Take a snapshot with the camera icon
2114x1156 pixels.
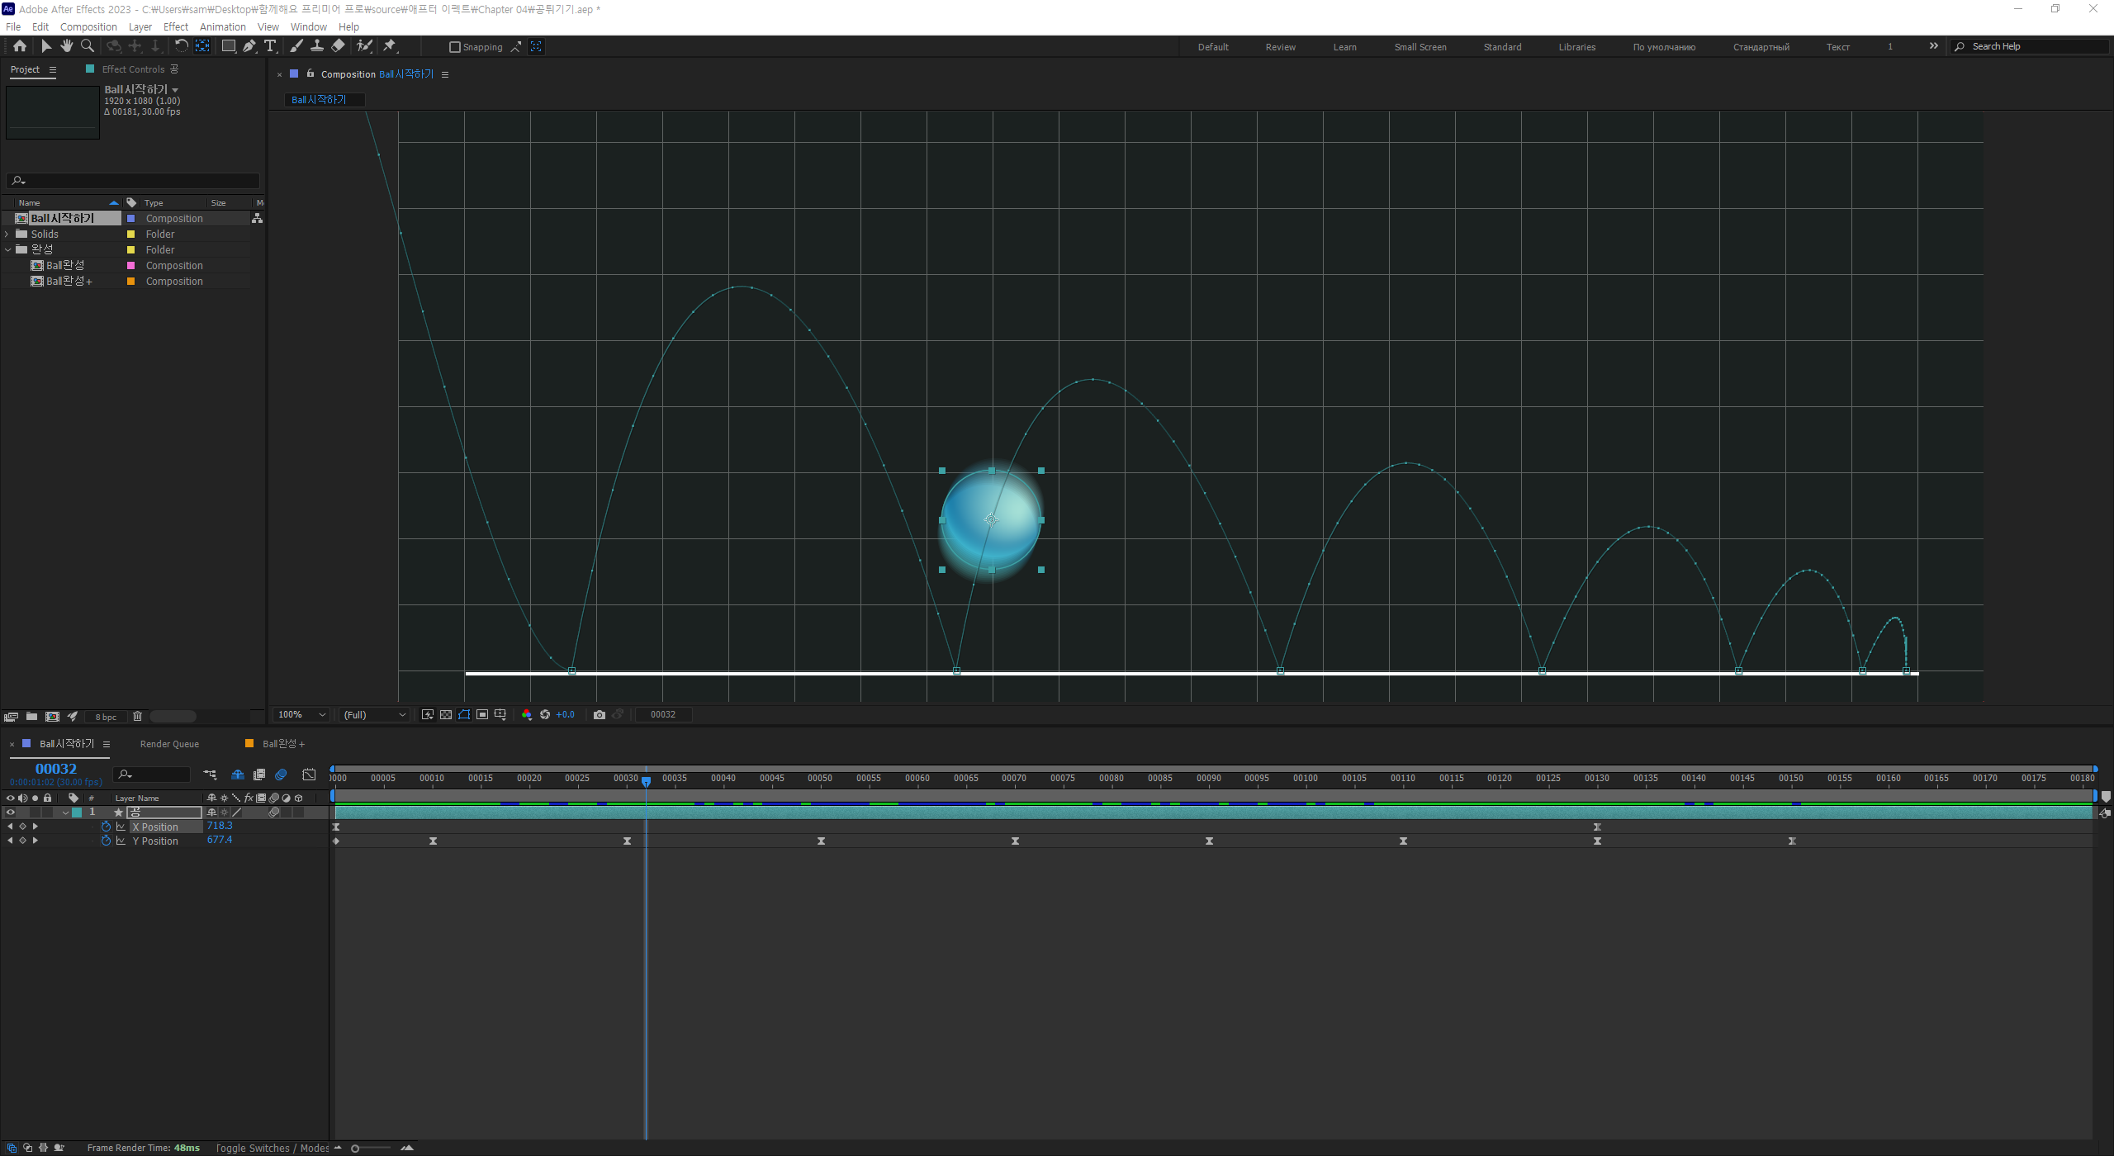(600, 715)
